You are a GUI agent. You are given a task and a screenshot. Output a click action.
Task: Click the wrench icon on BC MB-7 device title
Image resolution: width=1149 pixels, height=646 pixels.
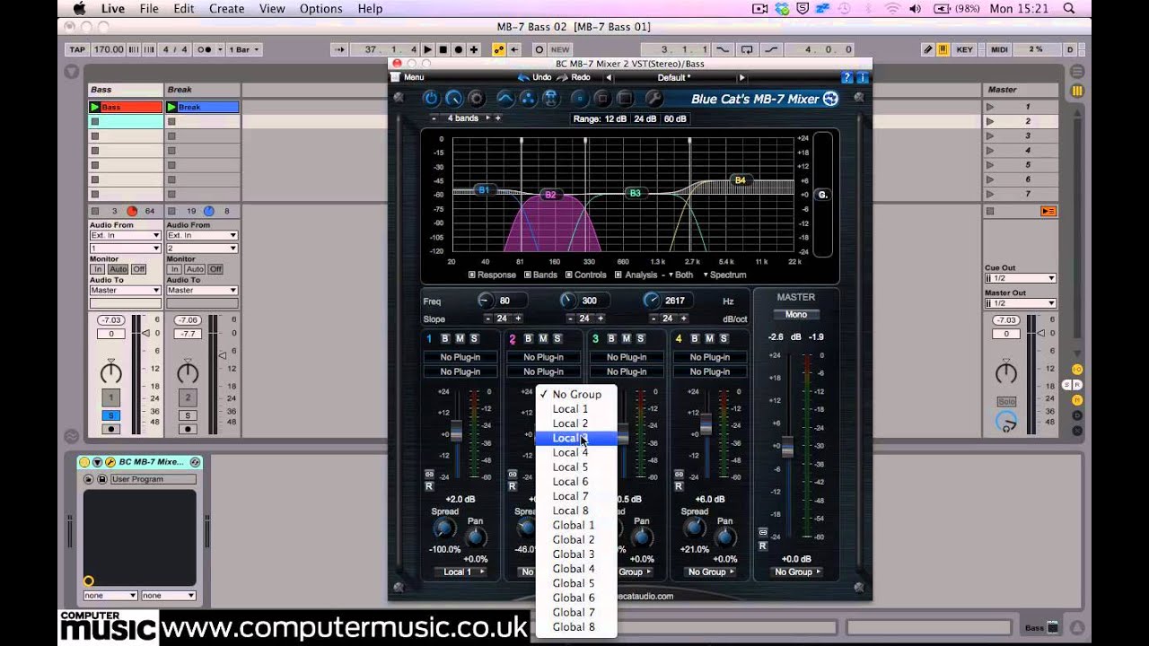tap(110, 462)
